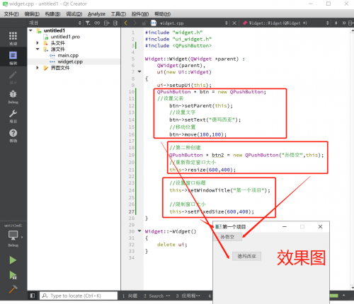Click the green Run button
The width and height of the screenshot is (354, 304).
pyautogui.click(x=13, y=260)
